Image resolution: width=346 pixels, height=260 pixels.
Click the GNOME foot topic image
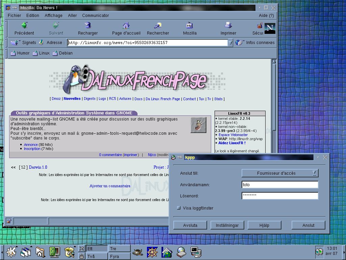198,125
